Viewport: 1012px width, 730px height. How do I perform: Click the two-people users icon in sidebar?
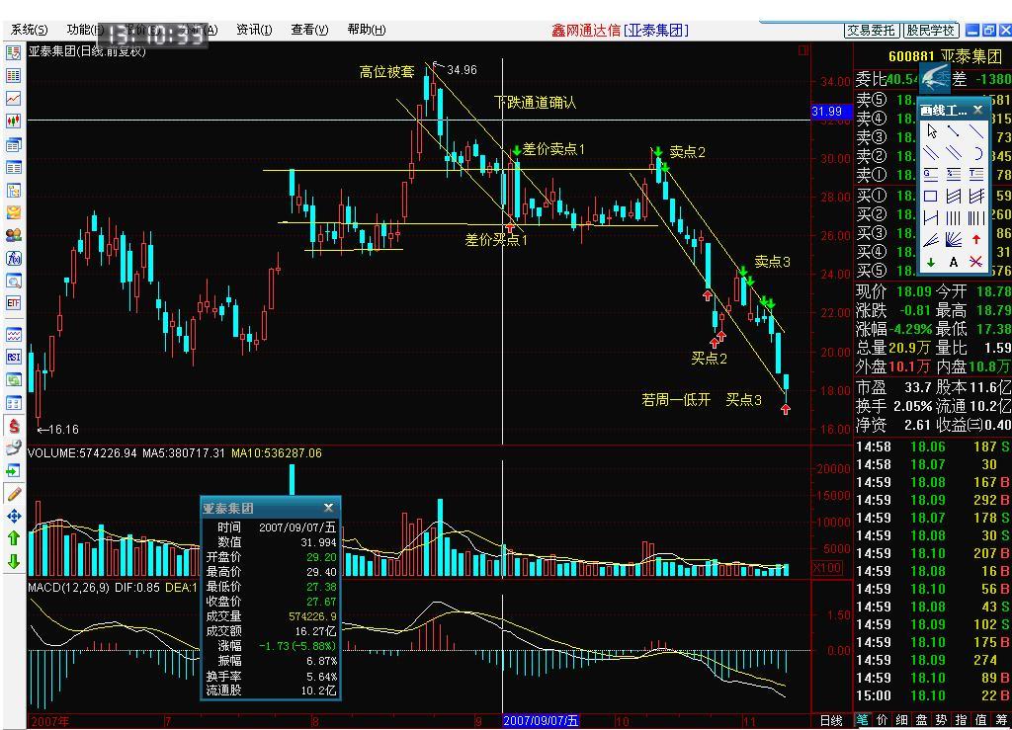pyautogui.click(x=14, y=235)
